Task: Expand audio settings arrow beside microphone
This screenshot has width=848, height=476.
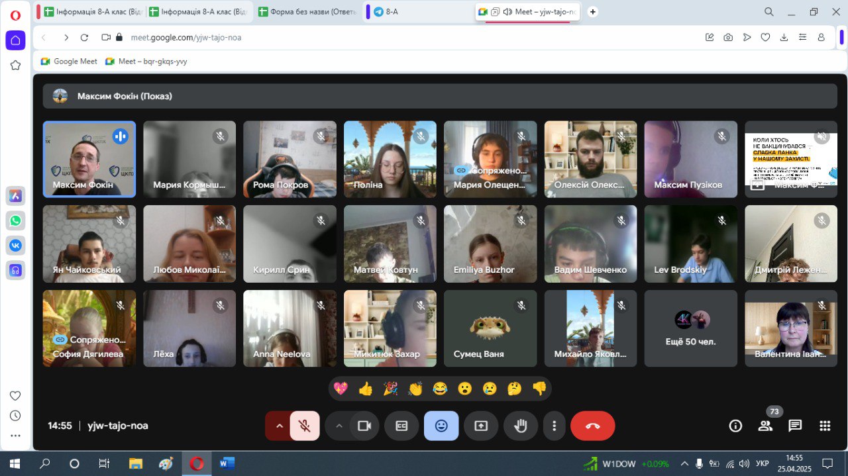Action: pyautogui.click(x=279, y=426)
